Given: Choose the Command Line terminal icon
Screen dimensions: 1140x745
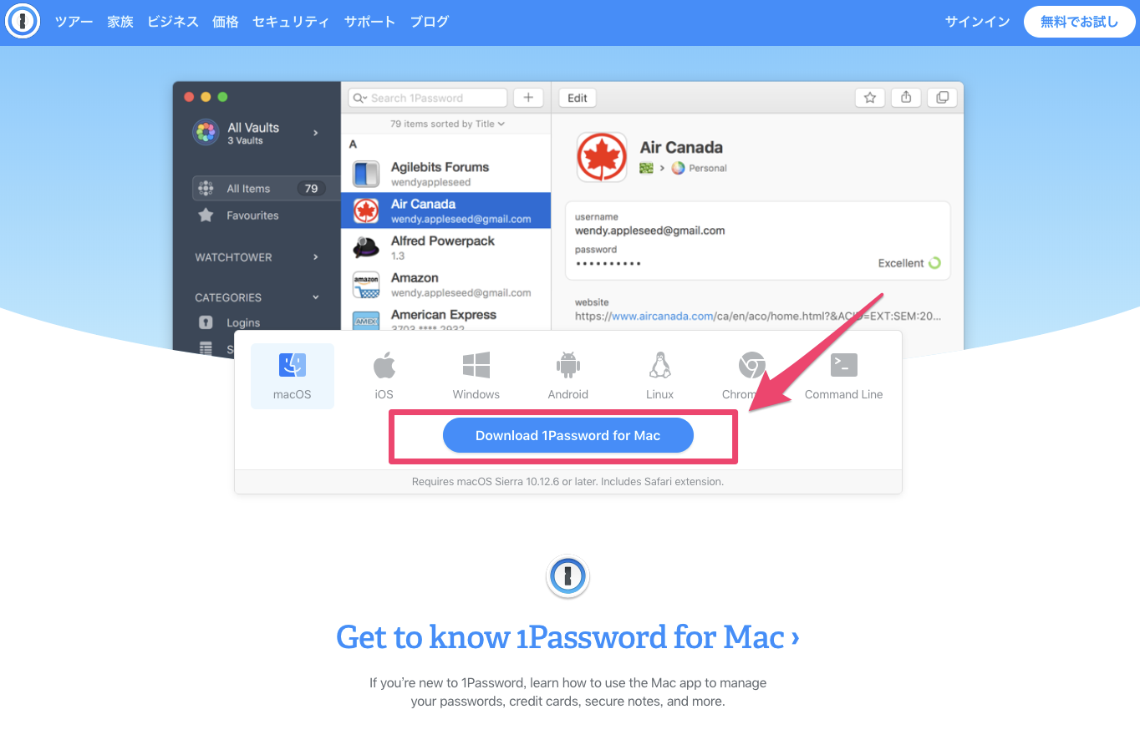Looking at the screenshot, I should [843, 366].
